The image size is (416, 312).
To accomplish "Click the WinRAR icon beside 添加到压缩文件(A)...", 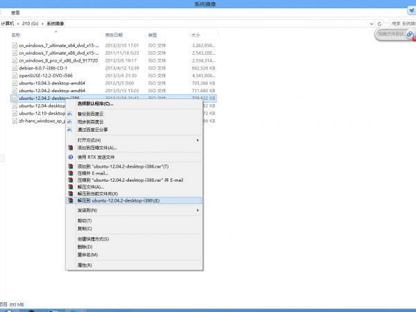I will click(70, 148).
